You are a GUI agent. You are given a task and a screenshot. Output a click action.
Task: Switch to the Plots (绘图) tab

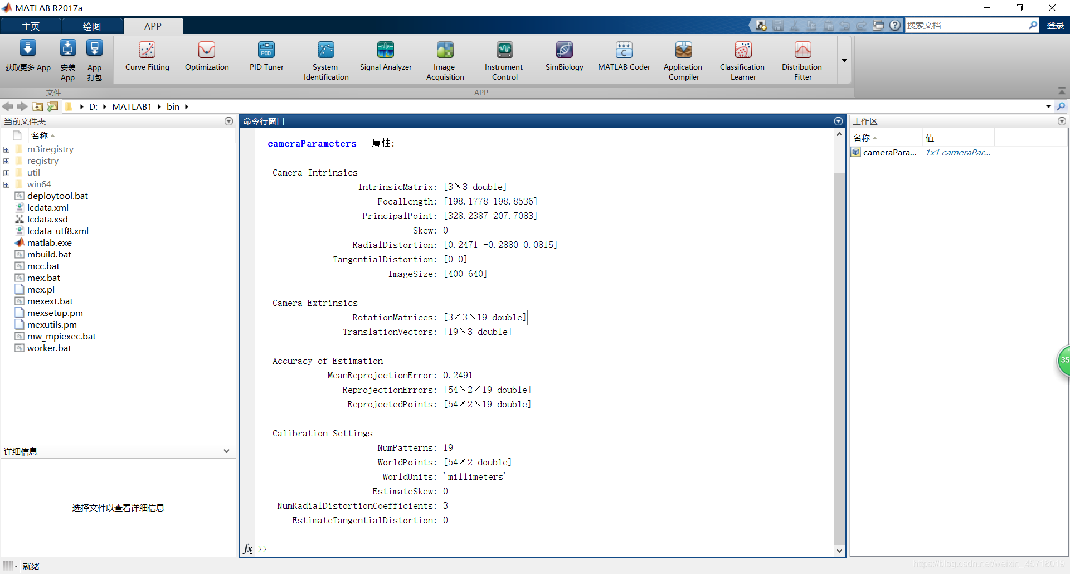[x=92, y=26]
